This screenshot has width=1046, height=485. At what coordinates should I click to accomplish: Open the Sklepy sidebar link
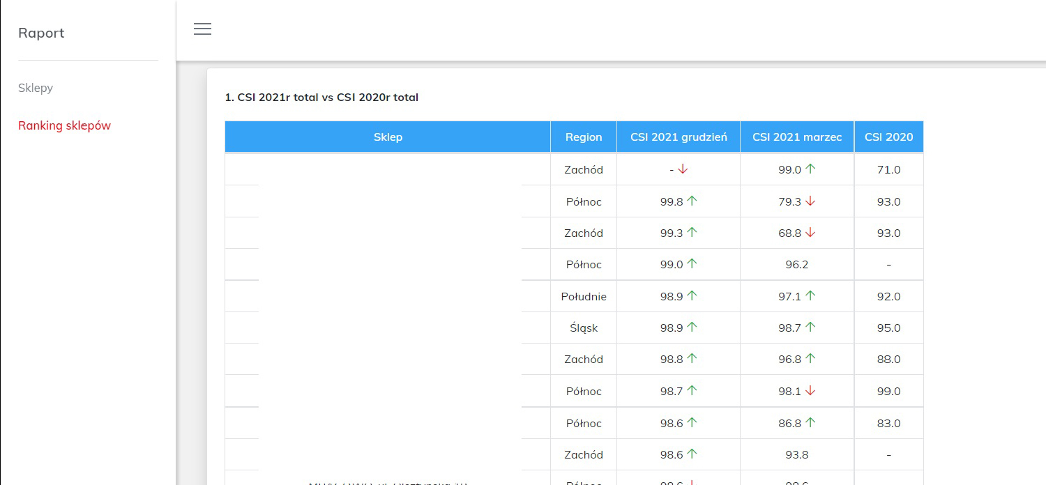[x=36, y=88]
